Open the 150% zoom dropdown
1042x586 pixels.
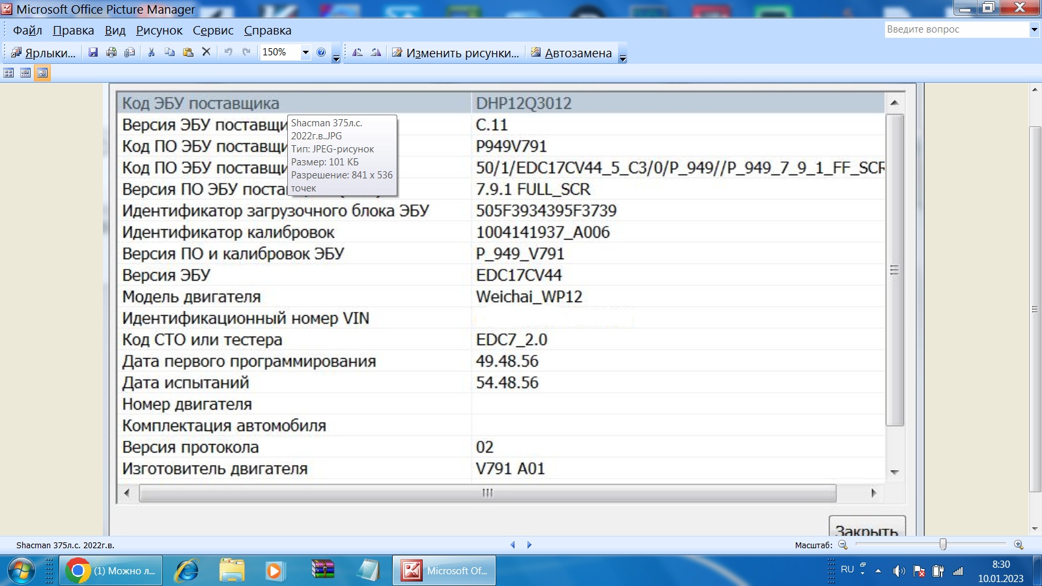305,53
